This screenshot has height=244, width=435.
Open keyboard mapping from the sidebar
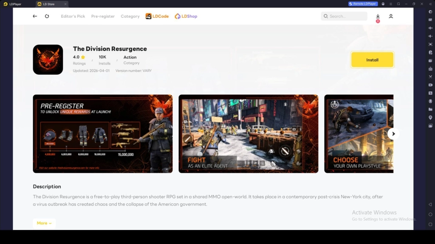(430, 20)
